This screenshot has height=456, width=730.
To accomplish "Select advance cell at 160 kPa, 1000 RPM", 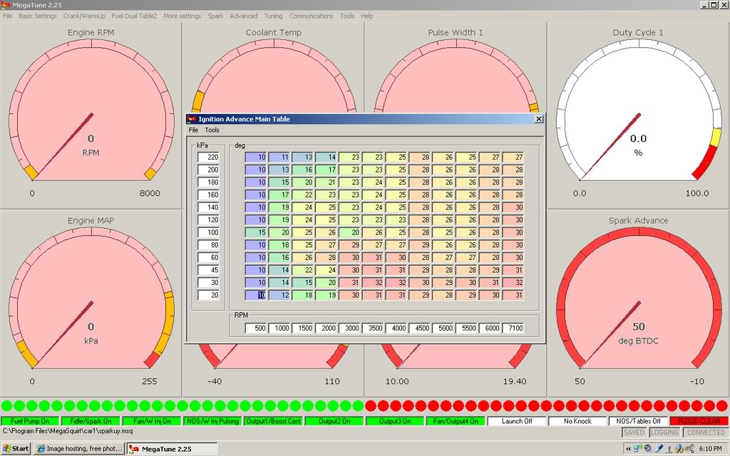I will tap(279, 195).
